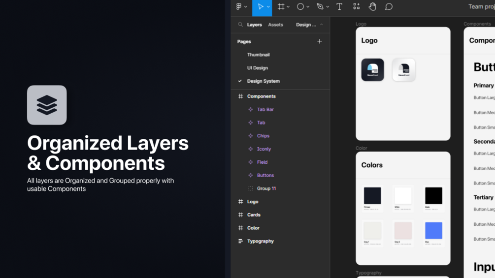Open Pen tool options dropdown arrow
Screen dimensions: 495x278
tap(328, 7)
